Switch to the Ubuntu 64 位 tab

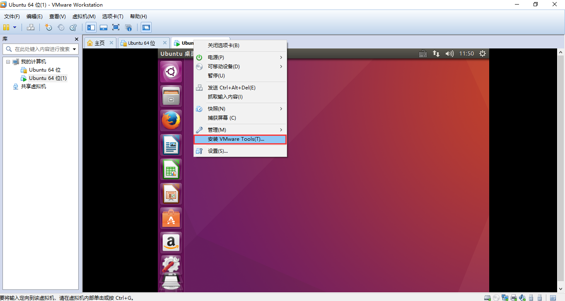(x=143, y=43)
